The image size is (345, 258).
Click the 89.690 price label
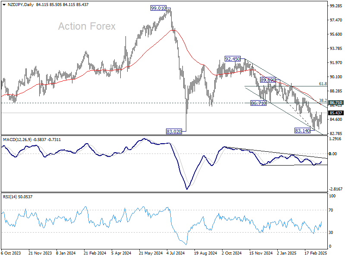268,80
